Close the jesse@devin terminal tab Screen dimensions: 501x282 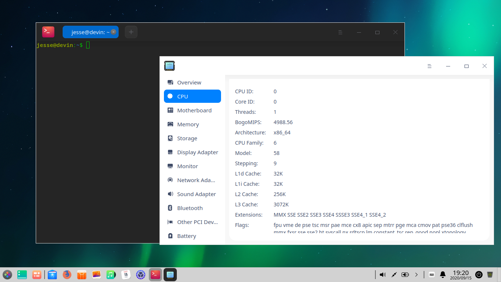coord(113,32)
